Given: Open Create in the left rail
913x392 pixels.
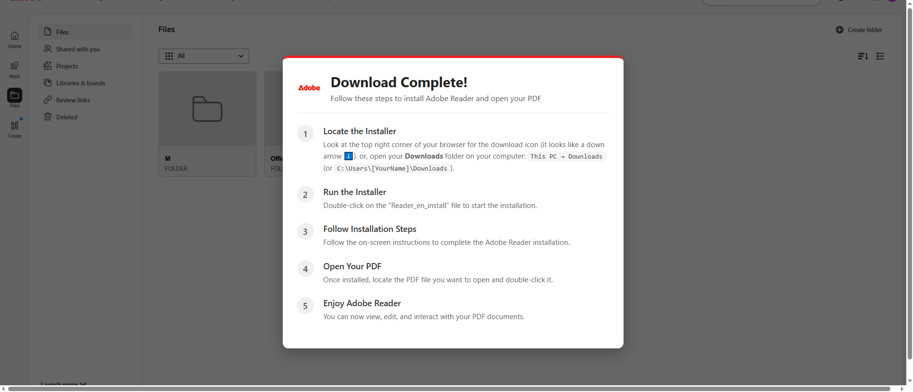Looking at the screenshot, I should 14,129.
